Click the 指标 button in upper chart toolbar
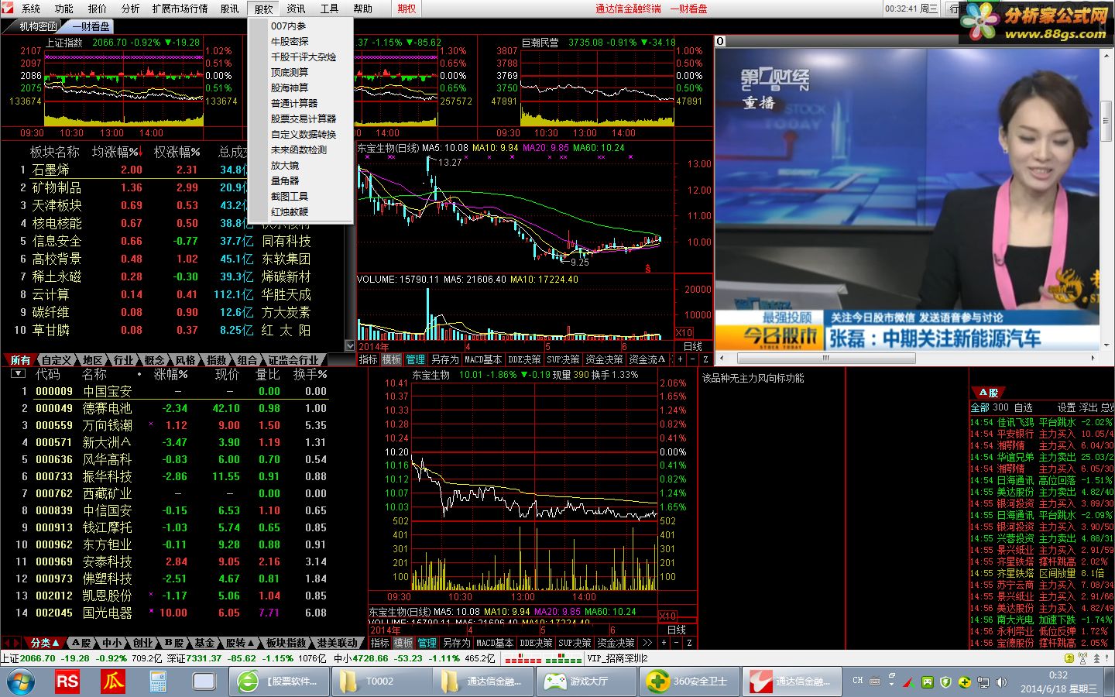The width and height of the screenshot is (1115, 697). click(x=369, y=360)
